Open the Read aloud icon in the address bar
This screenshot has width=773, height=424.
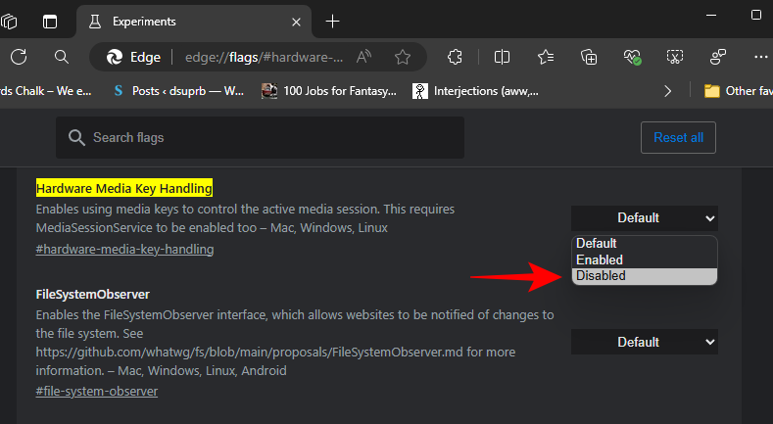pos(362,57)
